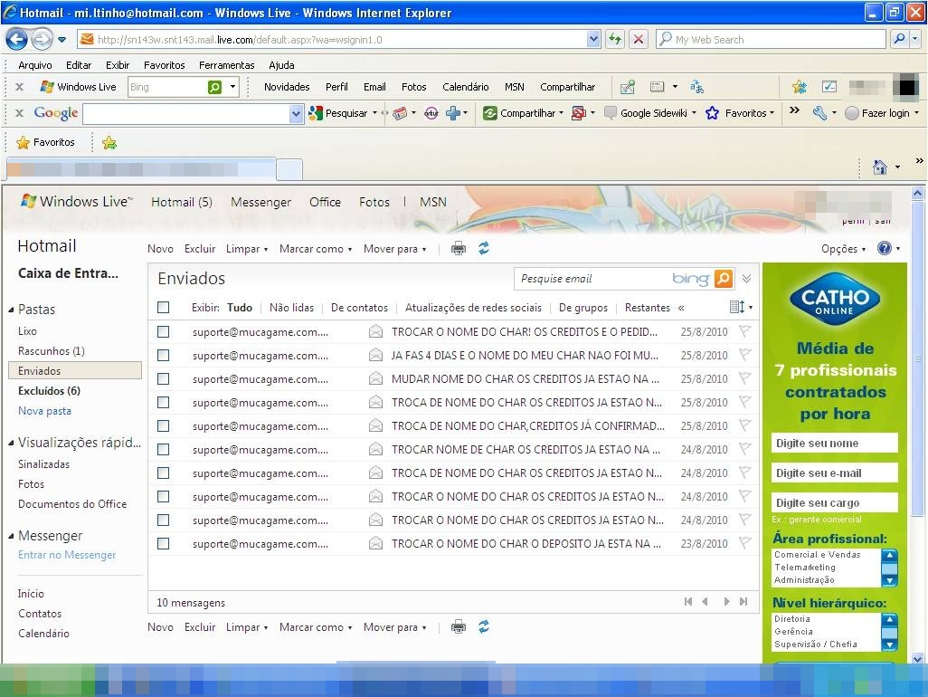Select checkbox of the 23/8/2010 message
The width and height of the screenshot is (928, 697).
[x=163, y=544]
